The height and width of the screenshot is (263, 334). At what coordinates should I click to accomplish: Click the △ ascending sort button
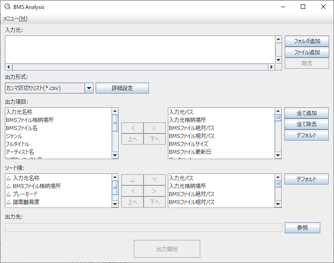tap(132, 180)
